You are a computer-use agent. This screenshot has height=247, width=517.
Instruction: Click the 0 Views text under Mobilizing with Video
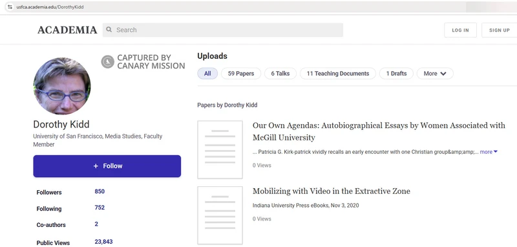tap(262, 219)
